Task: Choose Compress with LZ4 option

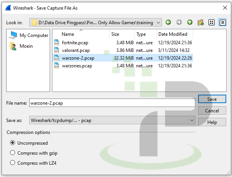Action: (x=13, y=163)
